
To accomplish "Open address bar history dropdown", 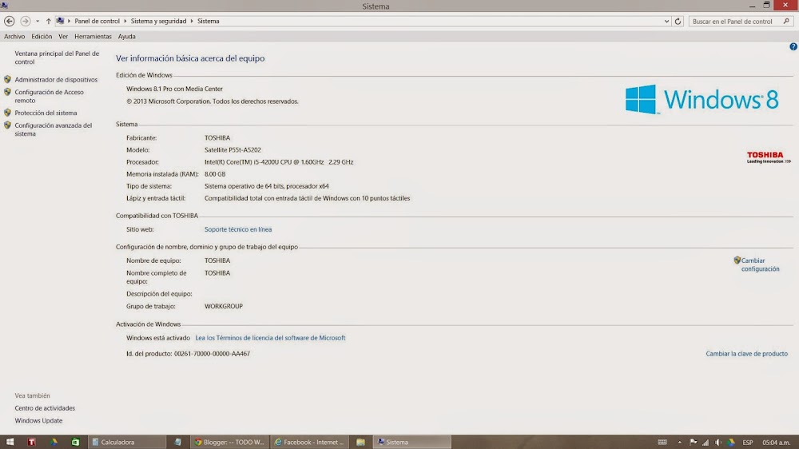I will tap(666, 22).
